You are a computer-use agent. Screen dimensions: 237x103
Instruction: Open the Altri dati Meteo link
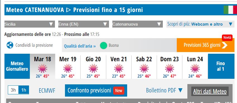click(210, 91)
